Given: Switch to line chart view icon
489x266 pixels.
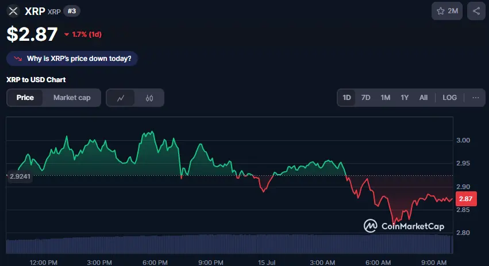Looking at the screenshot, I should click(x=121, y=98).
